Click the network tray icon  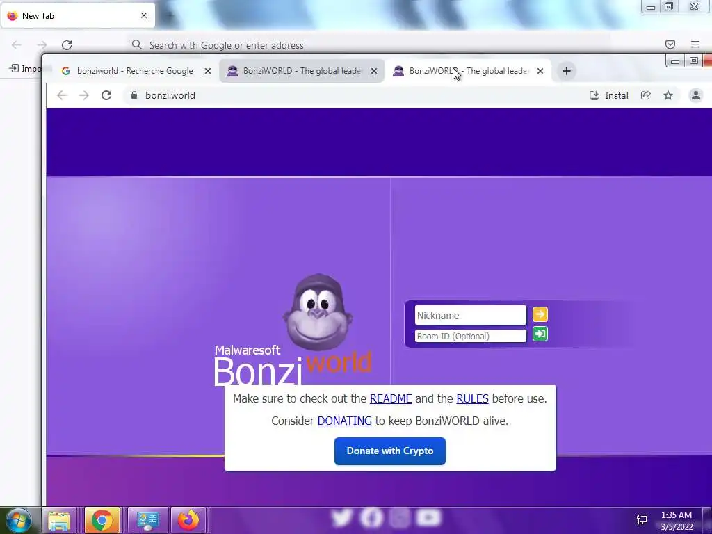click(x=642, y=520)
